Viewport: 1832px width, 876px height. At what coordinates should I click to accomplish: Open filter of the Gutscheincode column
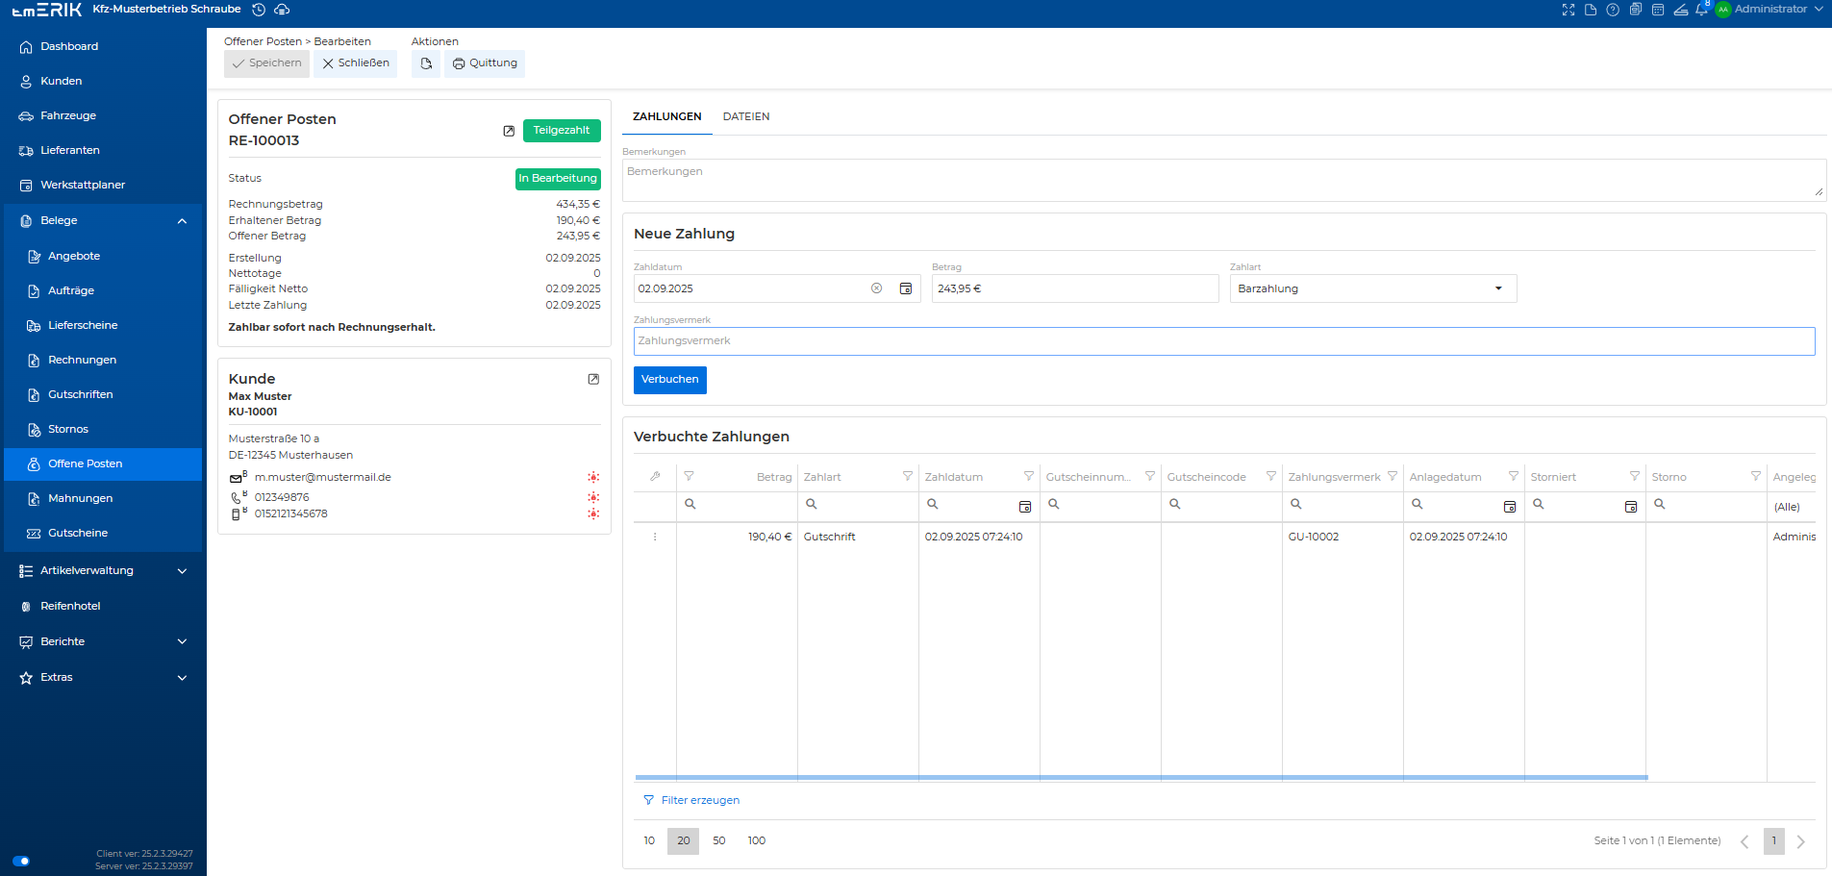pos(1271,477)
